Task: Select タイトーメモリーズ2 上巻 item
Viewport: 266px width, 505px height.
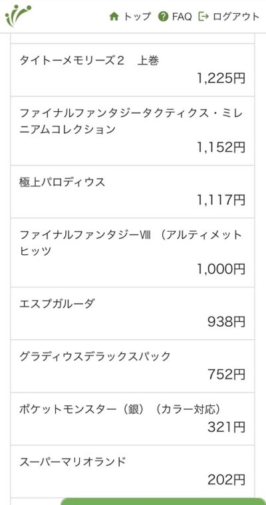Action: [x=132, y=70]
